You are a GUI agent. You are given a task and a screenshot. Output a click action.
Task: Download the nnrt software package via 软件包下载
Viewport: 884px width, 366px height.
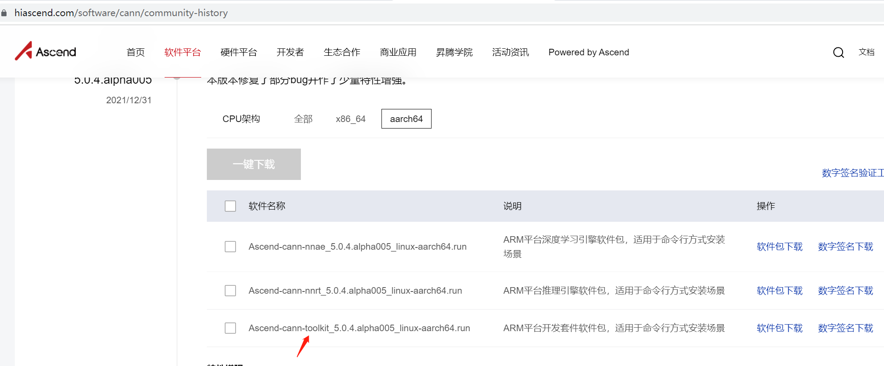779,291
